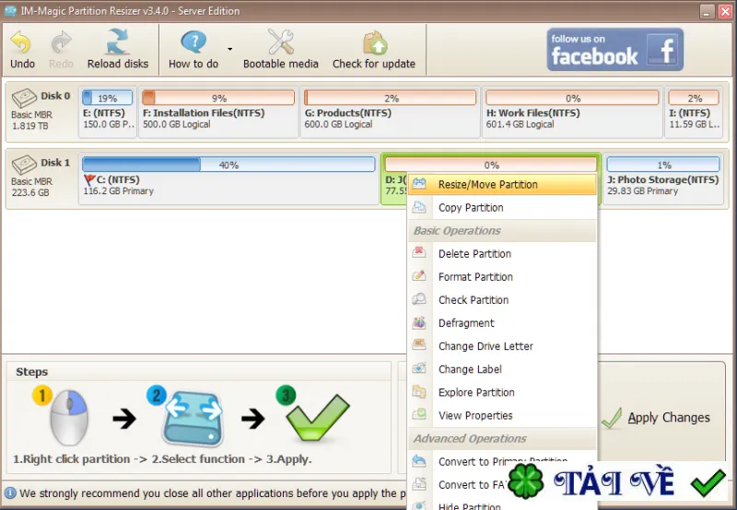This screenshot has height=510, width=737.
Task: Click the Reload disks icon
Action: [x=118, y=41]
